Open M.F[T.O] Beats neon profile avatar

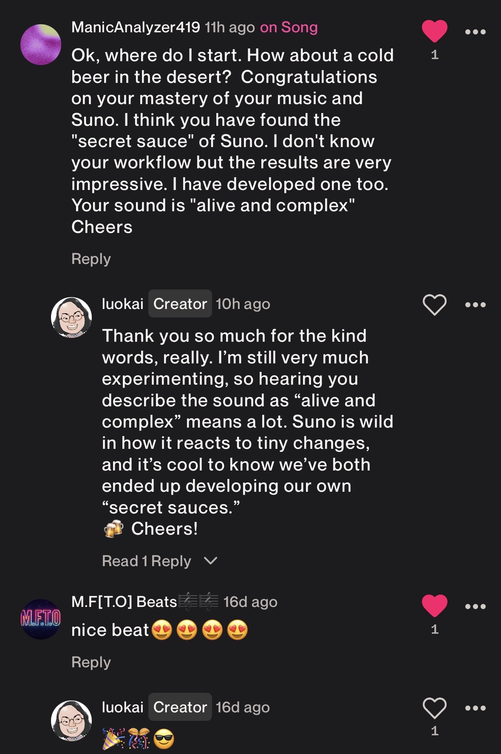(41, 619)
